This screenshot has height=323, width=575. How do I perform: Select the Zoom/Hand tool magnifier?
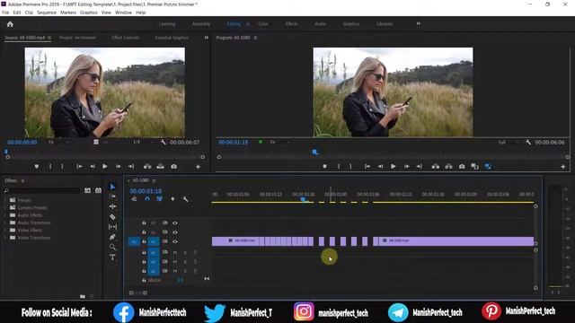(x=112, y=248)
